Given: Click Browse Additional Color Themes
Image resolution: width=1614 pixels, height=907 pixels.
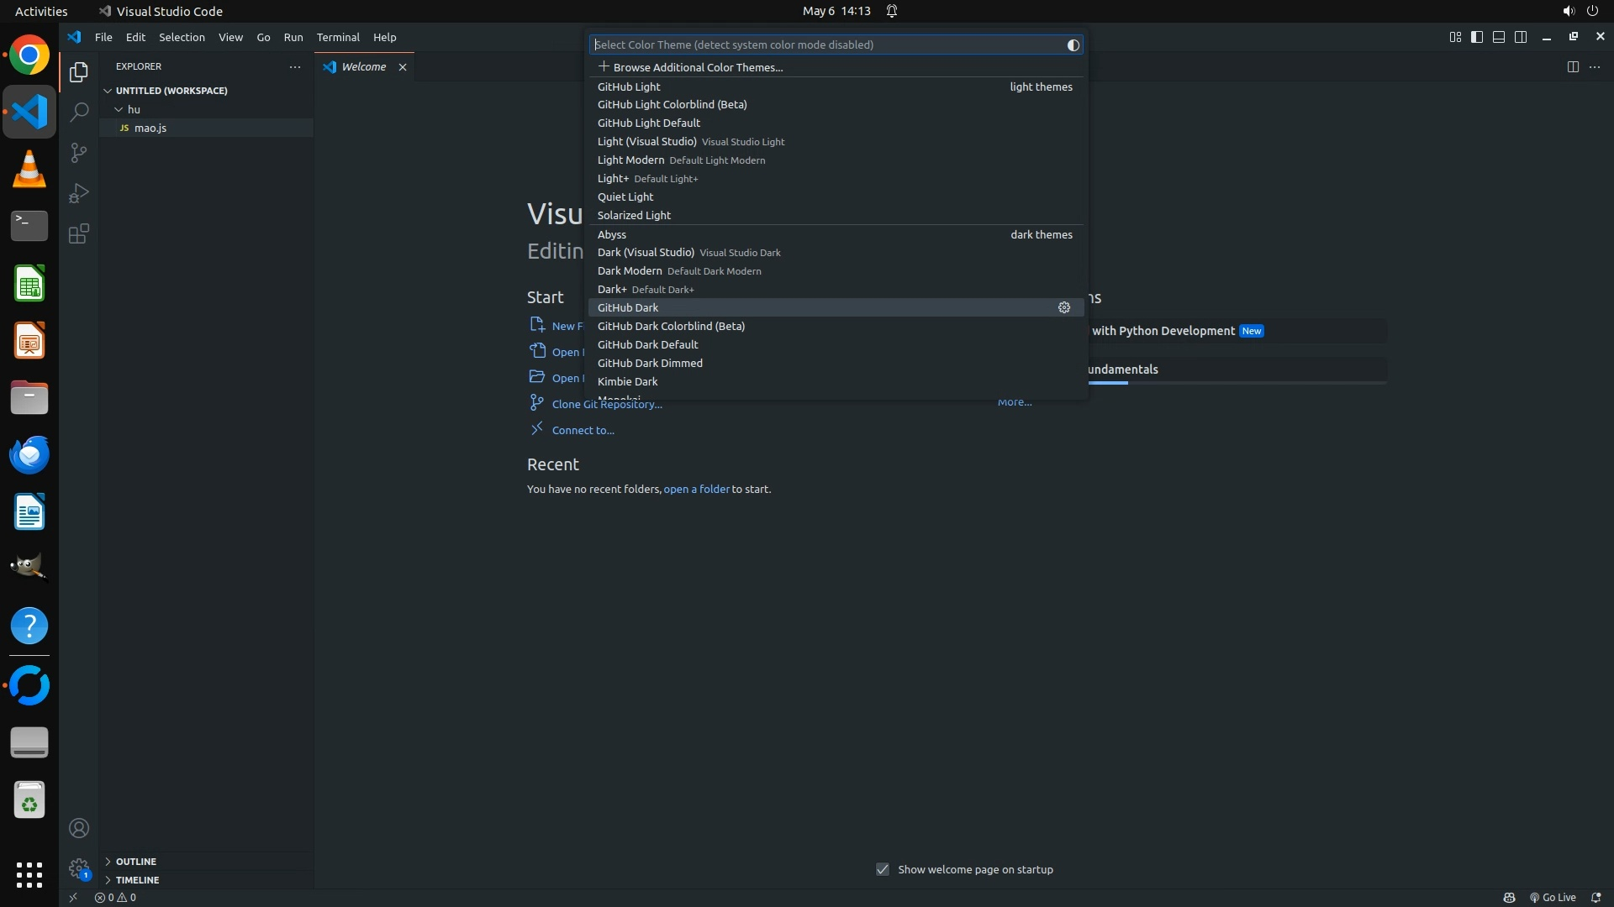Looking at the screenshot, I should click(x=697, y=67).
